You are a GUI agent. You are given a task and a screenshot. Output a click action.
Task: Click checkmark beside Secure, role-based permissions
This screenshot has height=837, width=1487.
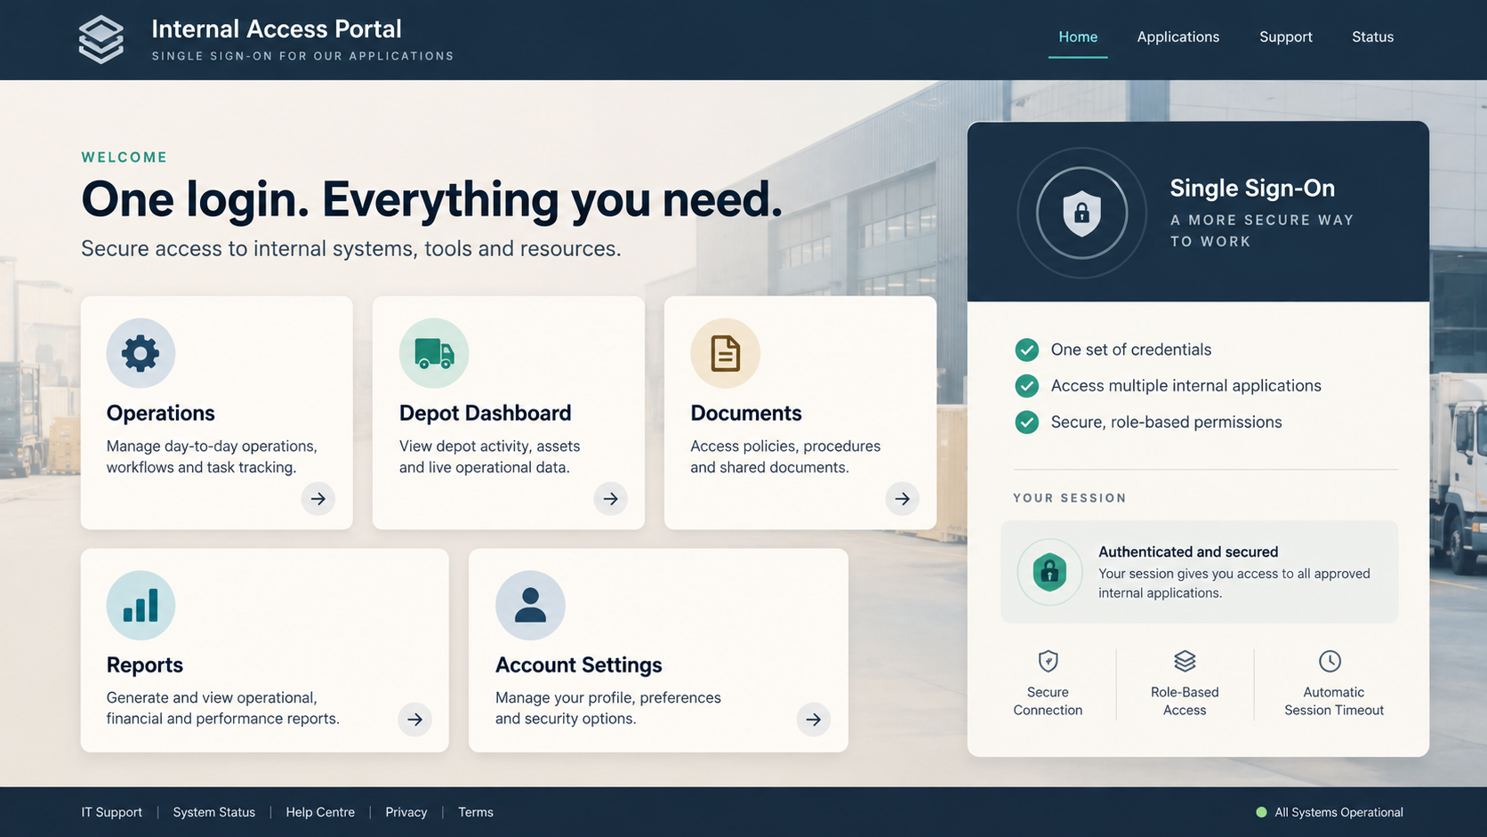click(1026, 422)
